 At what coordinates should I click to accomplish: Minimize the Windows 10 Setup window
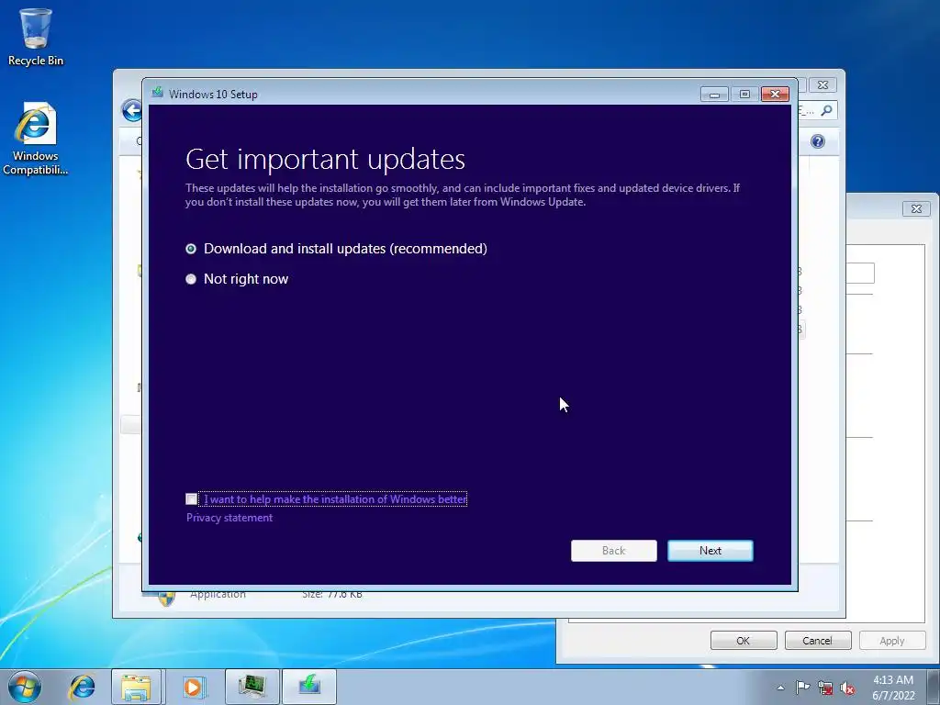[714, 95]
